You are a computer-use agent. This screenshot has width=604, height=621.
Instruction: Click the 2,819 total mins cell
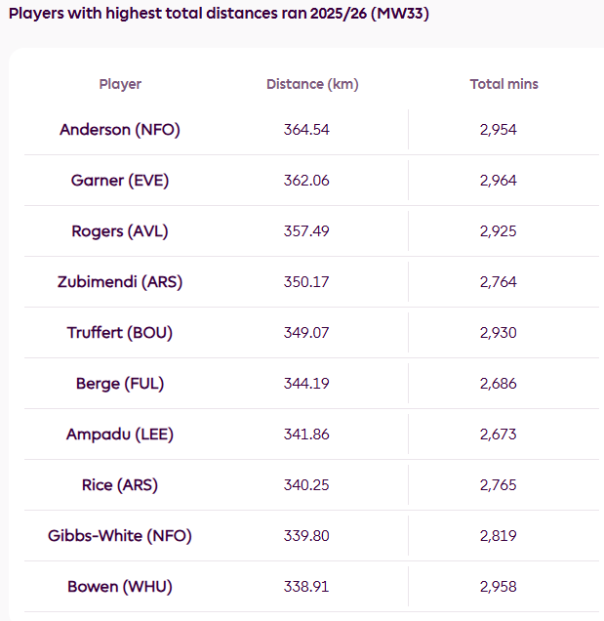[498, 536]
